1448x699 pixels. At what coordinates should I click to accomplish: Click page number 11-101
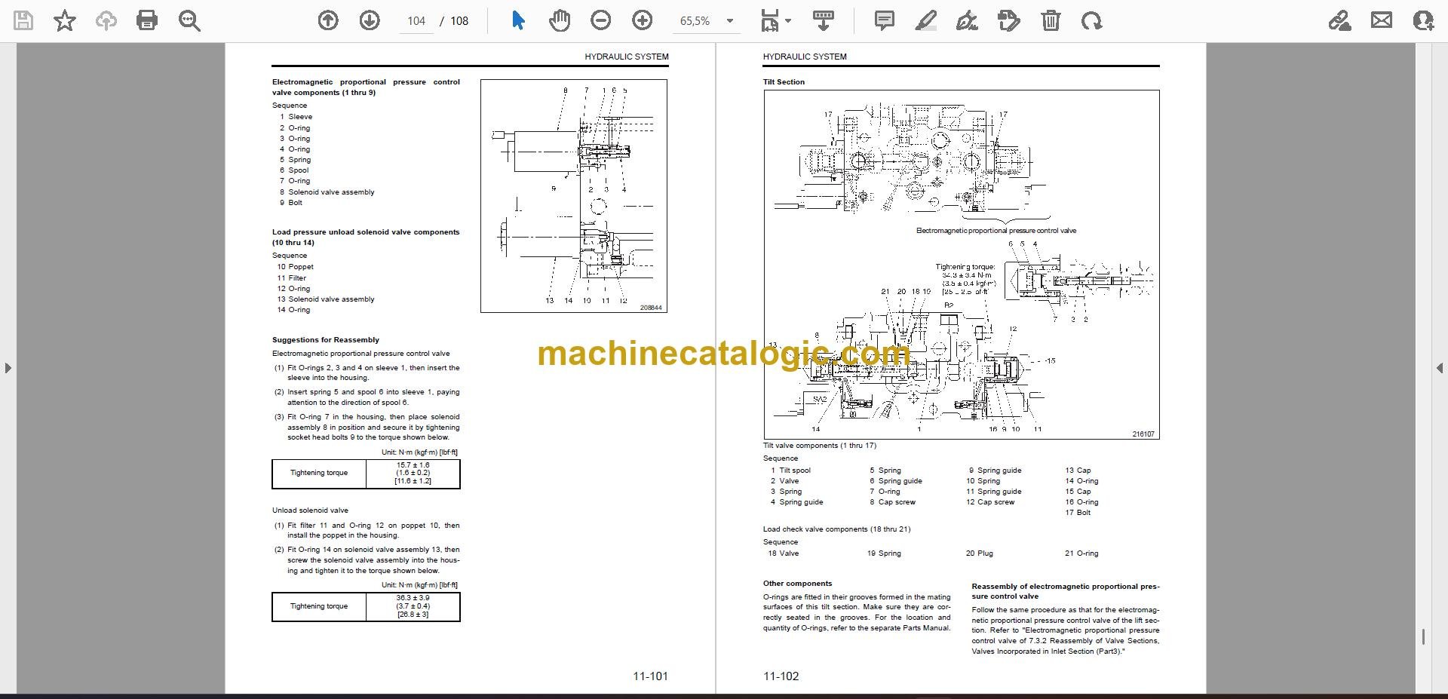tap(650, 676)
